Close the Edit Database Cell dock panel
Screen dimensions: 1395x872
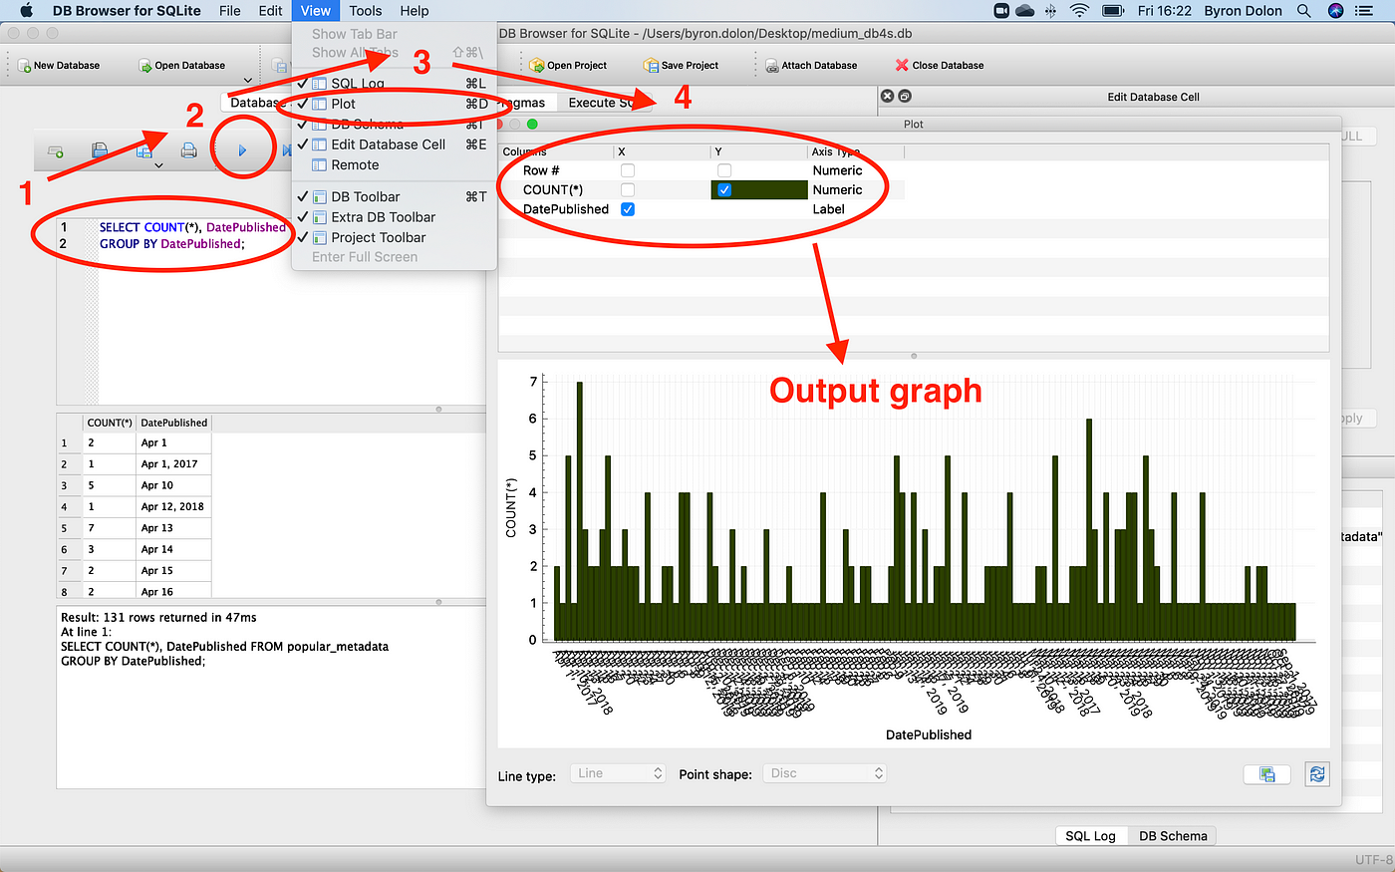pyautogui.click(x=887, y=97)
